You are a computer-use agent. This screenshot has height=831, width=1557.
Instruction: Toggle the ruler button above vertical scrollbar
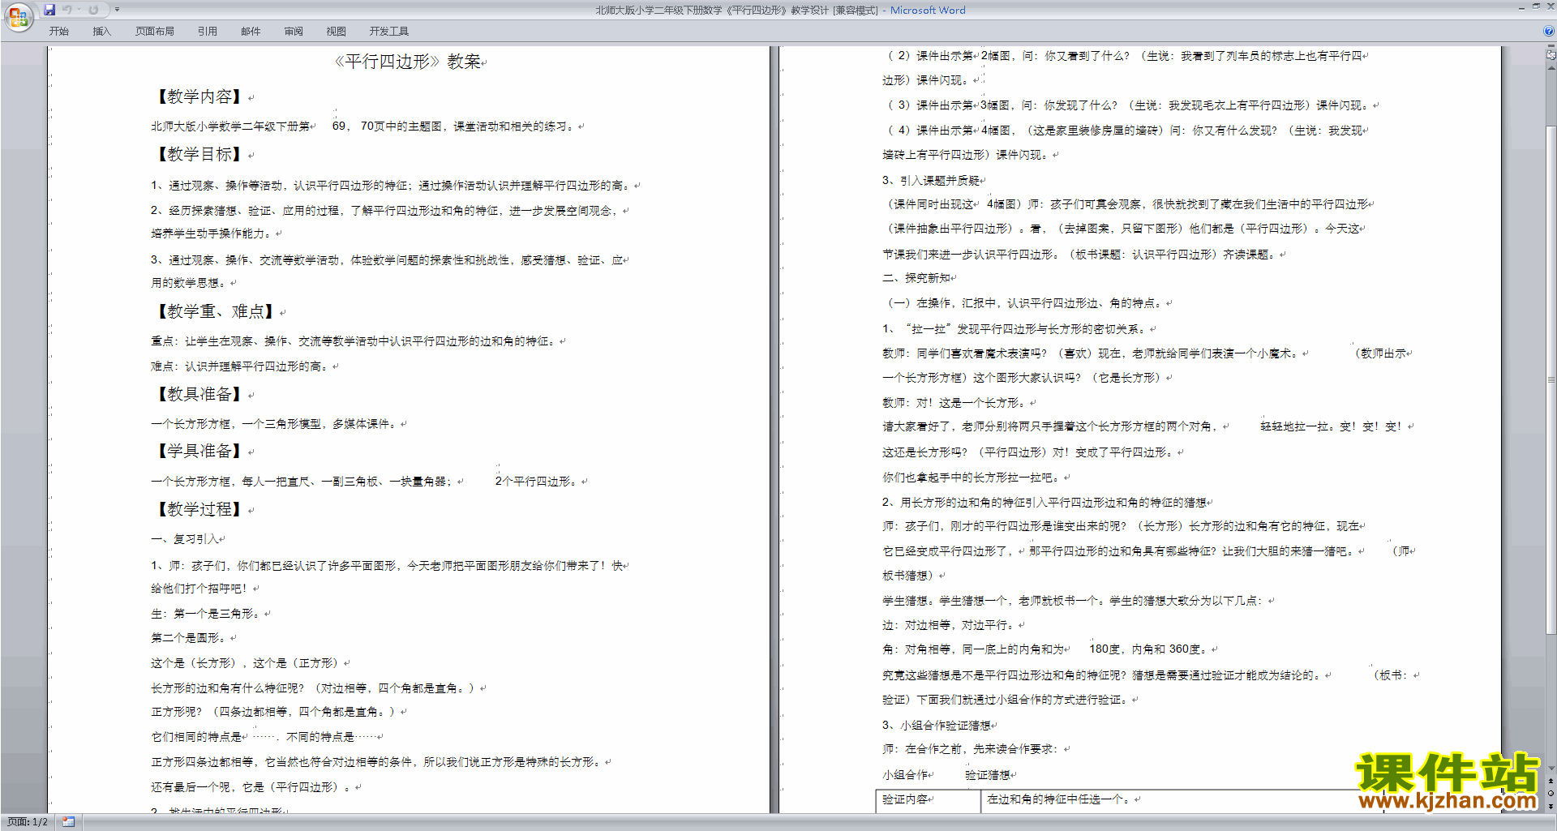1551,55
